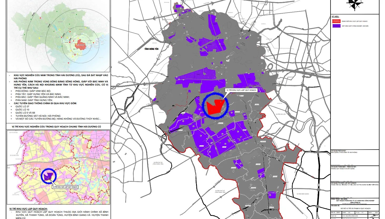
Task: Click 'RANH GIỚI KHU VỰC LẬP QUY HOẠCH' legend text
Action: point(354,21)
